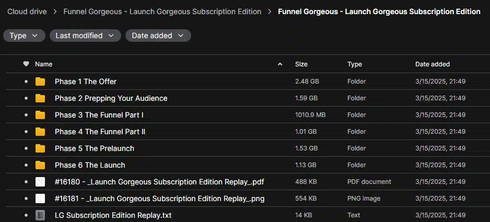Click the Phase 3 The Funnel Part I folder icon
Screen dimensions: 490x222
[40, 115]
